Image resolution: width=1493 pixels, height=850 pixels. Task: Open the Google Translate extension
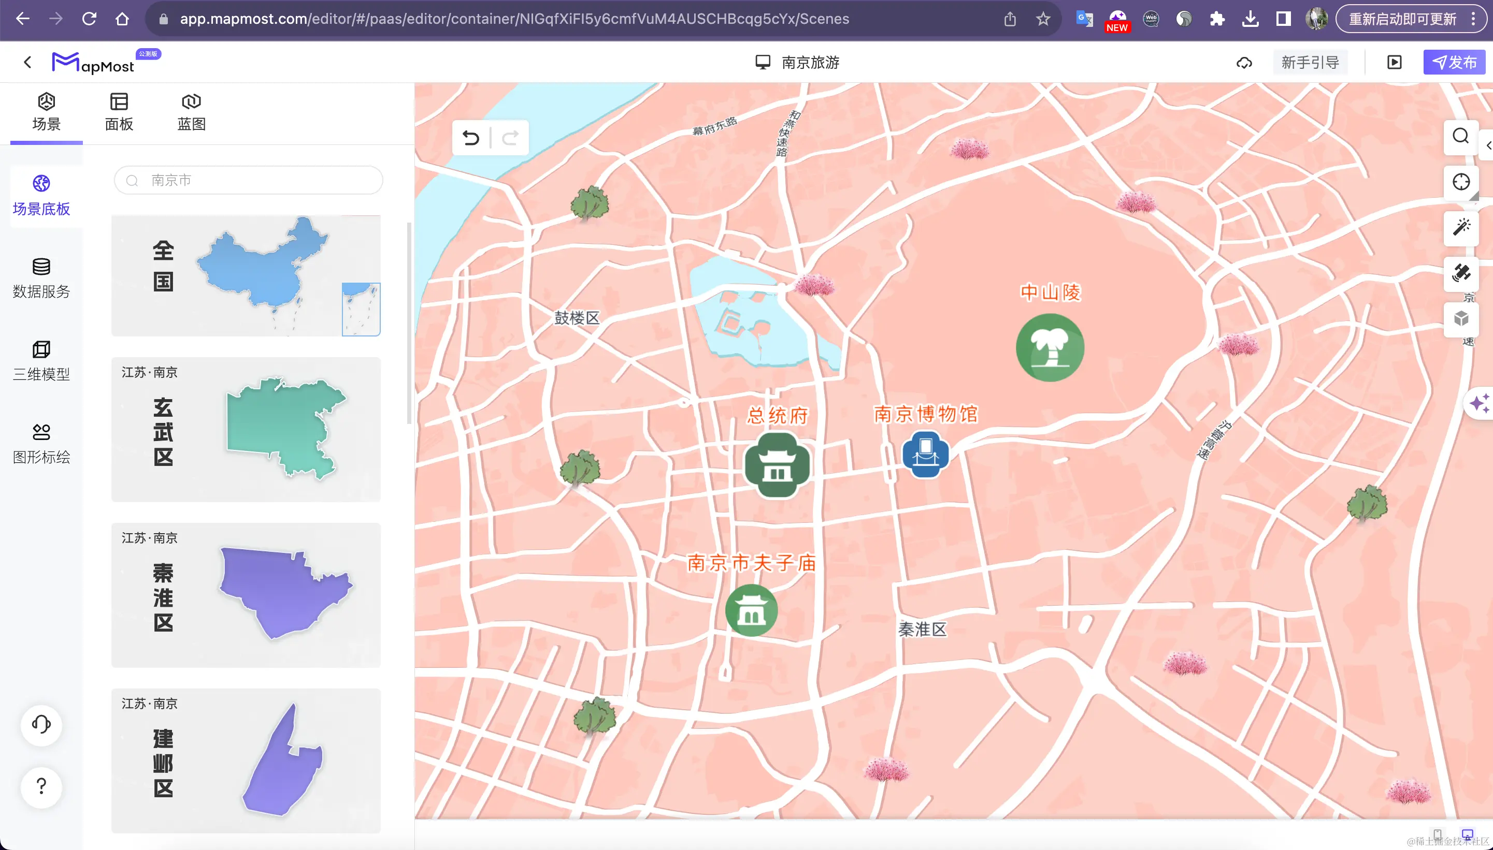[1084, 19]
